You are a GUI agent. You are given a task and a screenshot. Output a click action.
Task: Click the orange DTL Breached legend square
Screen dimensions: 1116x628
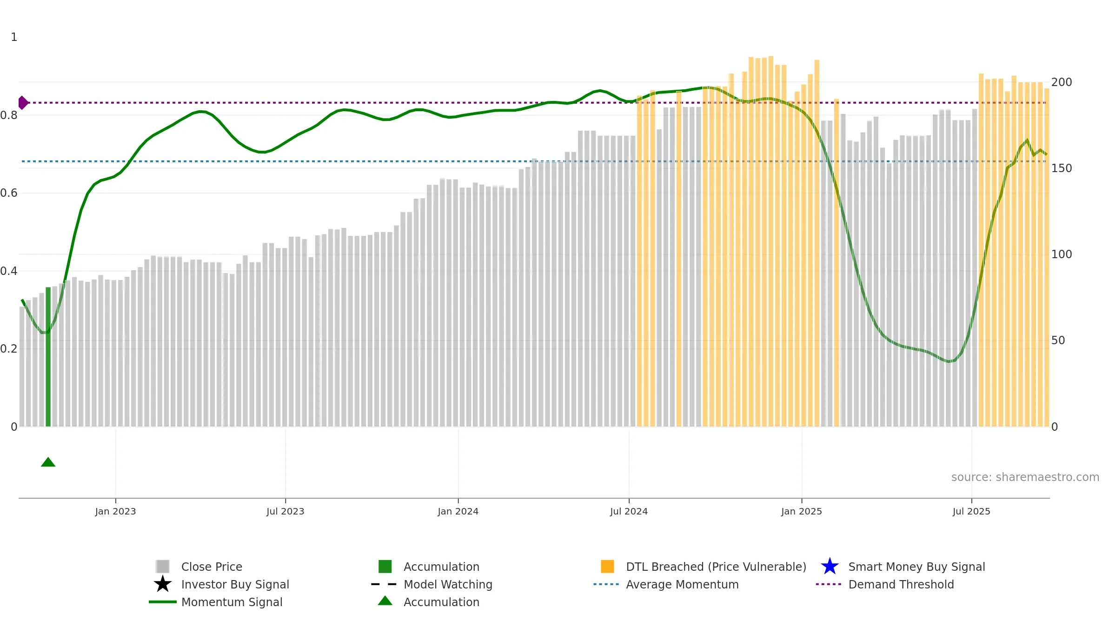(607, 566)
